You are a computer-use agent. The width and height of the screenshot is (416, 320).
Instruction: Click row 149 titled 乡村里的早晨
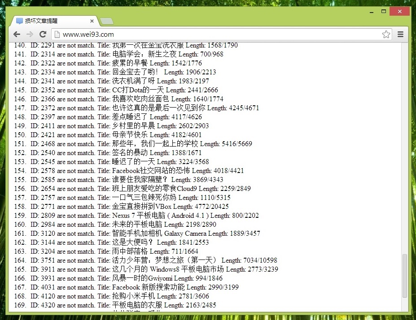coord(111,126)
